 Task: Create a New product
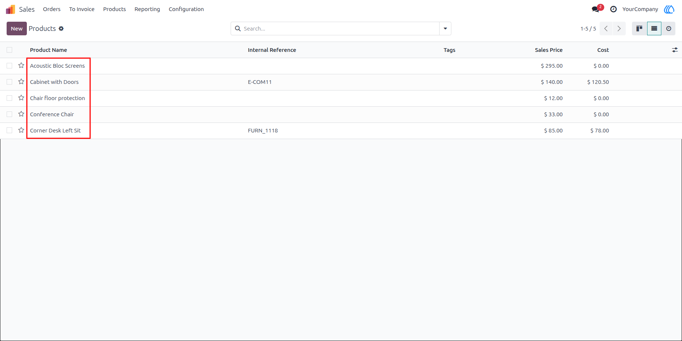point(17,28)
